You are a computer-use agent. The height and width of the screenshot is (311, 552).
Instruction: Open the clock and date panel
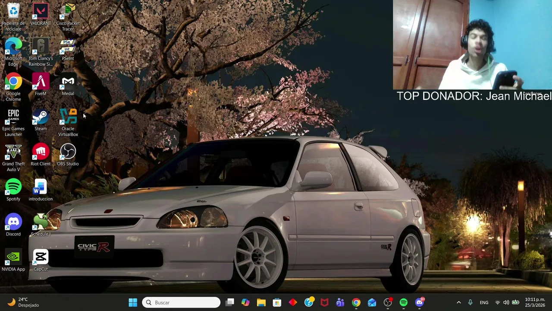(x=535, y=302)
